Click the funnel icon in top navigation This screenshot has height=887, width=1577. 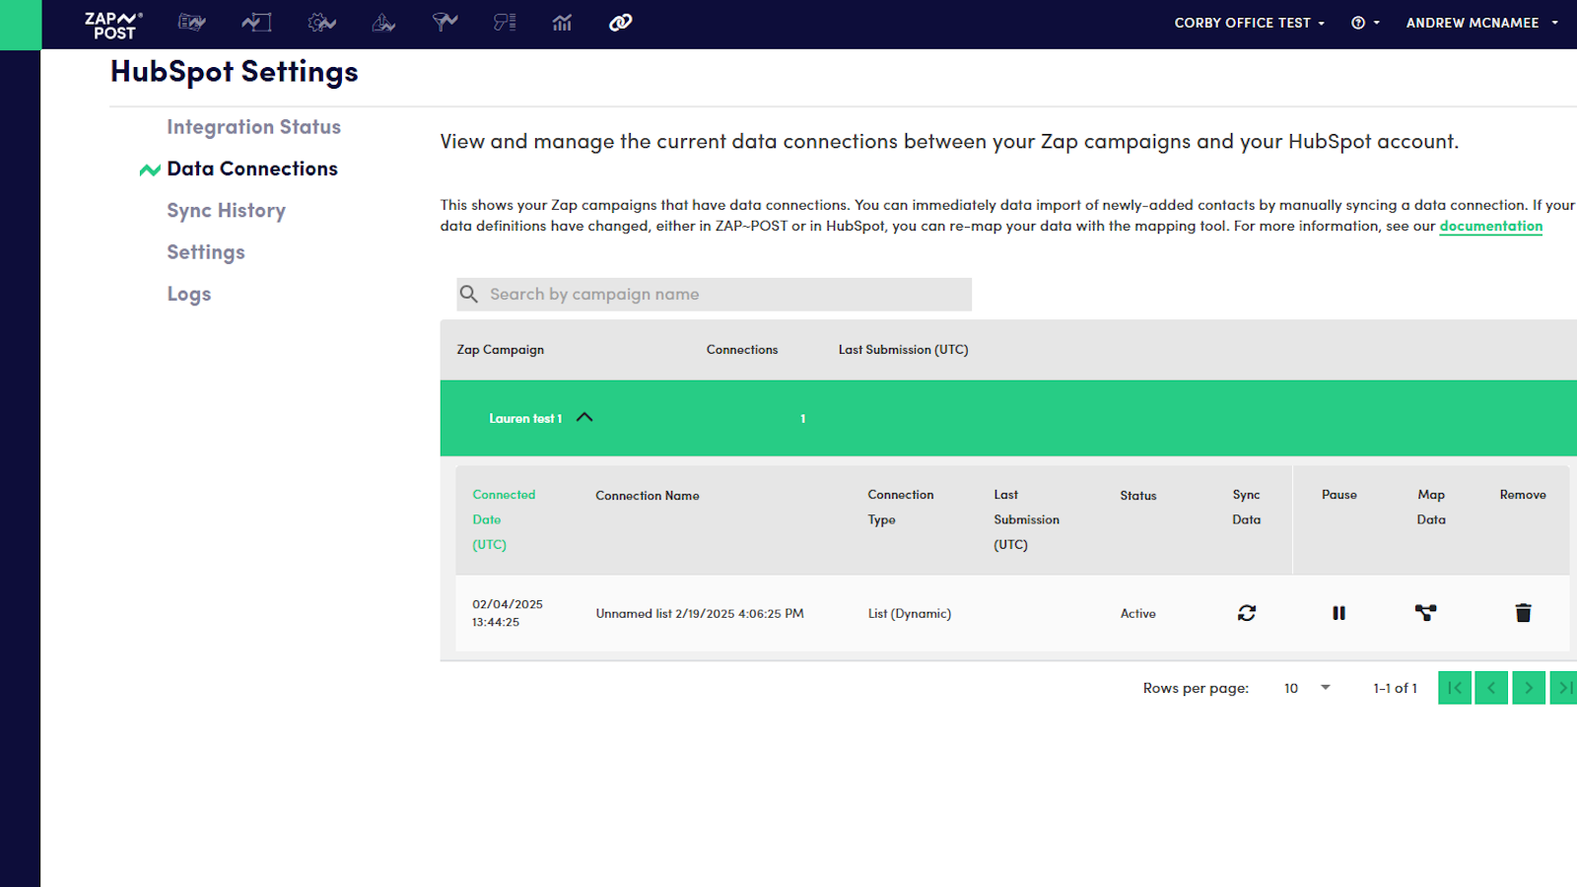[445, 23]
